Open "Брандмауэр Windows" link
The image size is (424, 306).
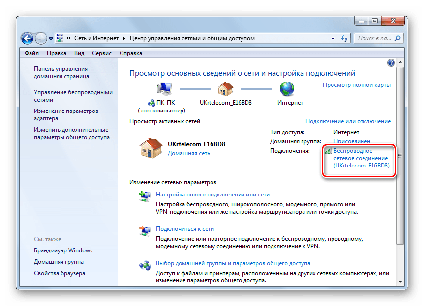(x=63, y=250)
